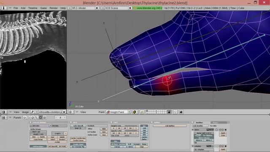Click the pin image pencil icon
Viewport: 270px width, 152px height.
(x=32, y=112)
